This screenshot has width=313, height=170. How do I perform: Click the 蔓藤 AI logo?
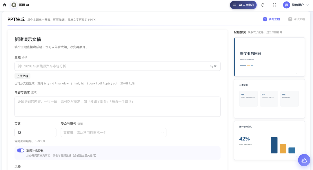tap(14, 5)
